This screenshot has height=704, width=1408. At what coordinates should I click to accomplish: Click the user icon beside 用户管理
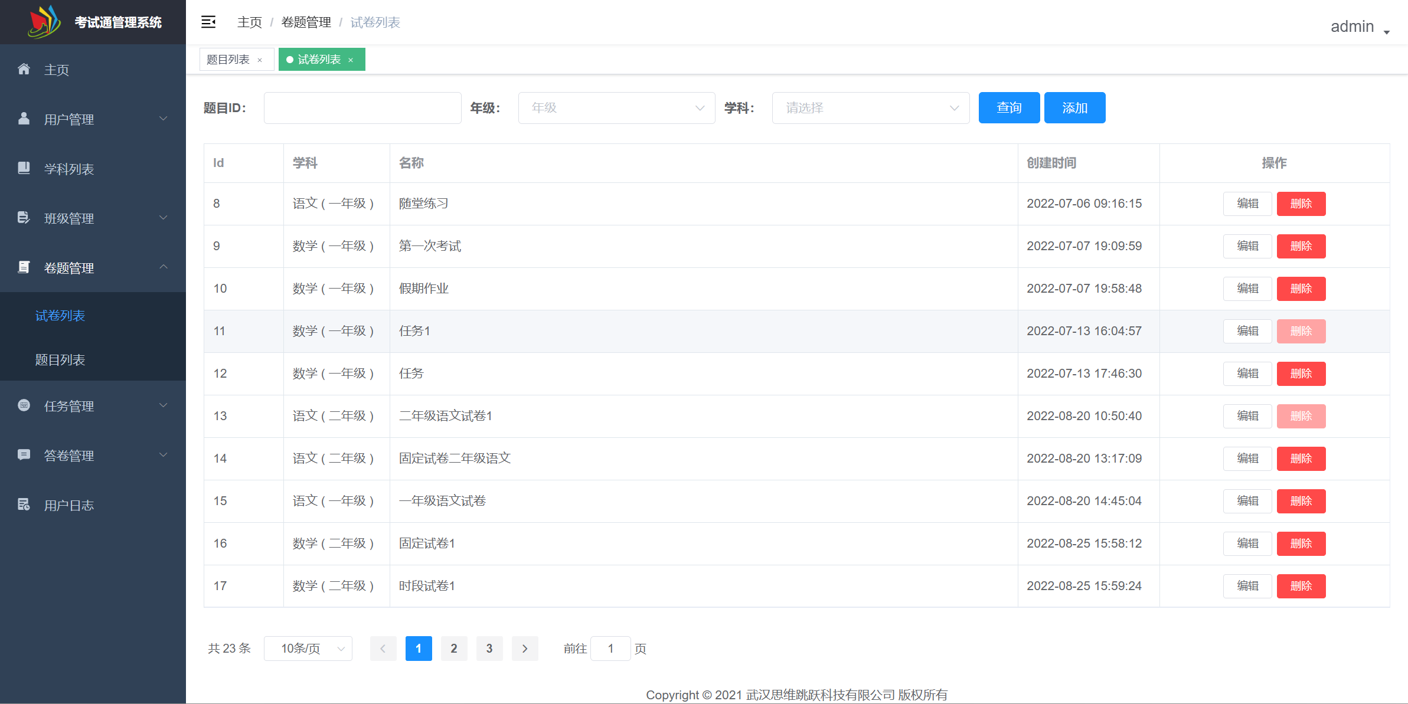tap(24, 119)
